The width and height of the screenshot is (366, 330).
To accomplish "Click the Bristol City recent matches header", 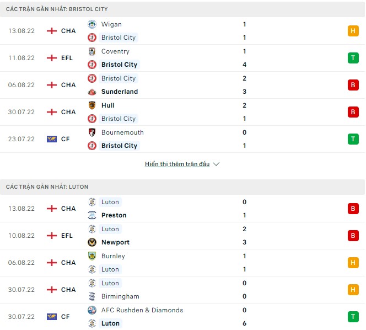I will pos(57,9).
